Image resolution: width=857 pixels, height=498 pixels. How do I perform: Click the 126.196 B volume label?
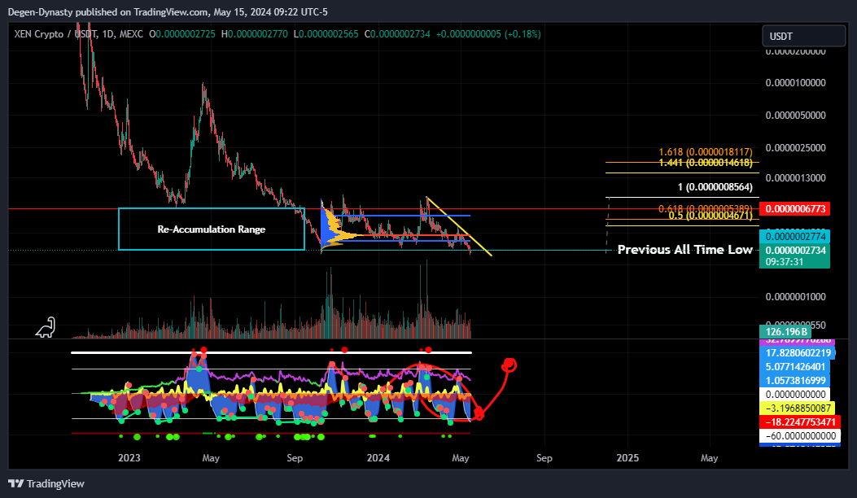click(x=785, y=332)
